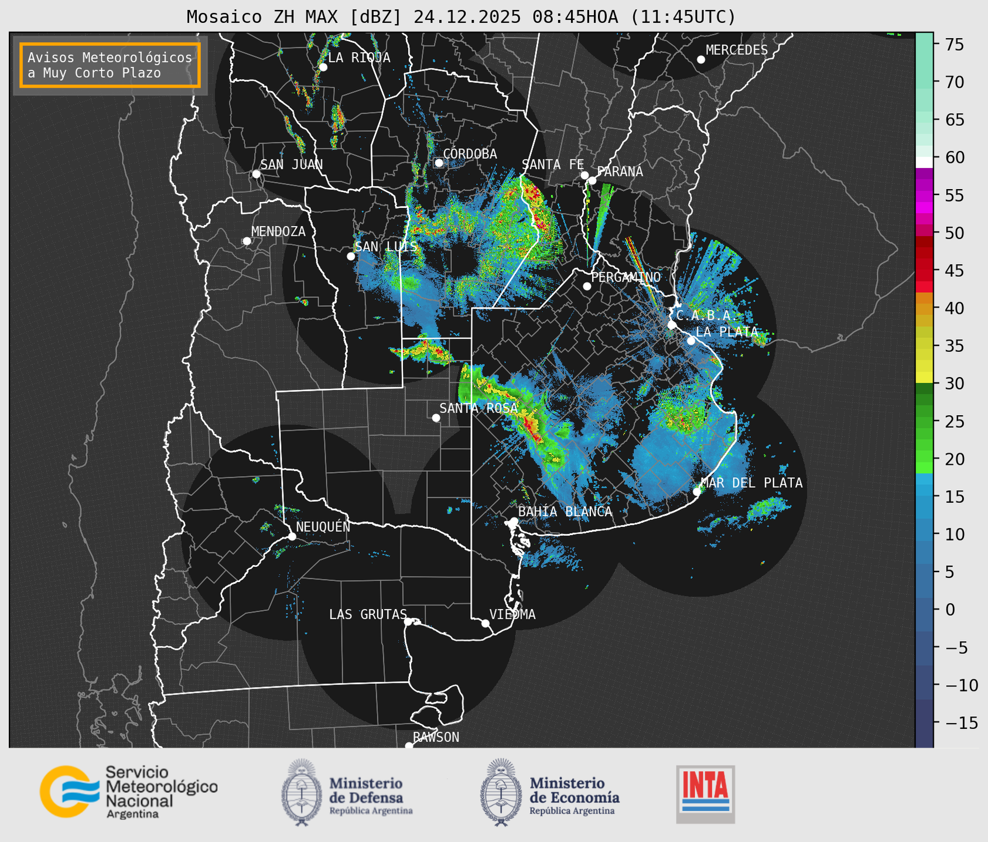The image size is (988, 842).
Task: Select the PERGAMINO city marker dot
Action: tap(587, 286)
